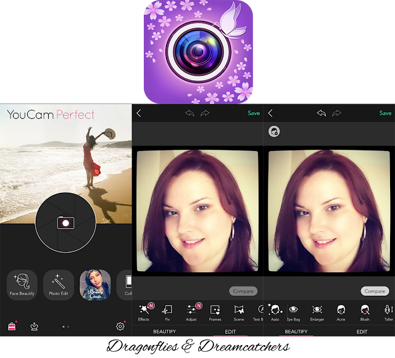
Task: Open the Text Bubble tool
Action: point(259,312)
